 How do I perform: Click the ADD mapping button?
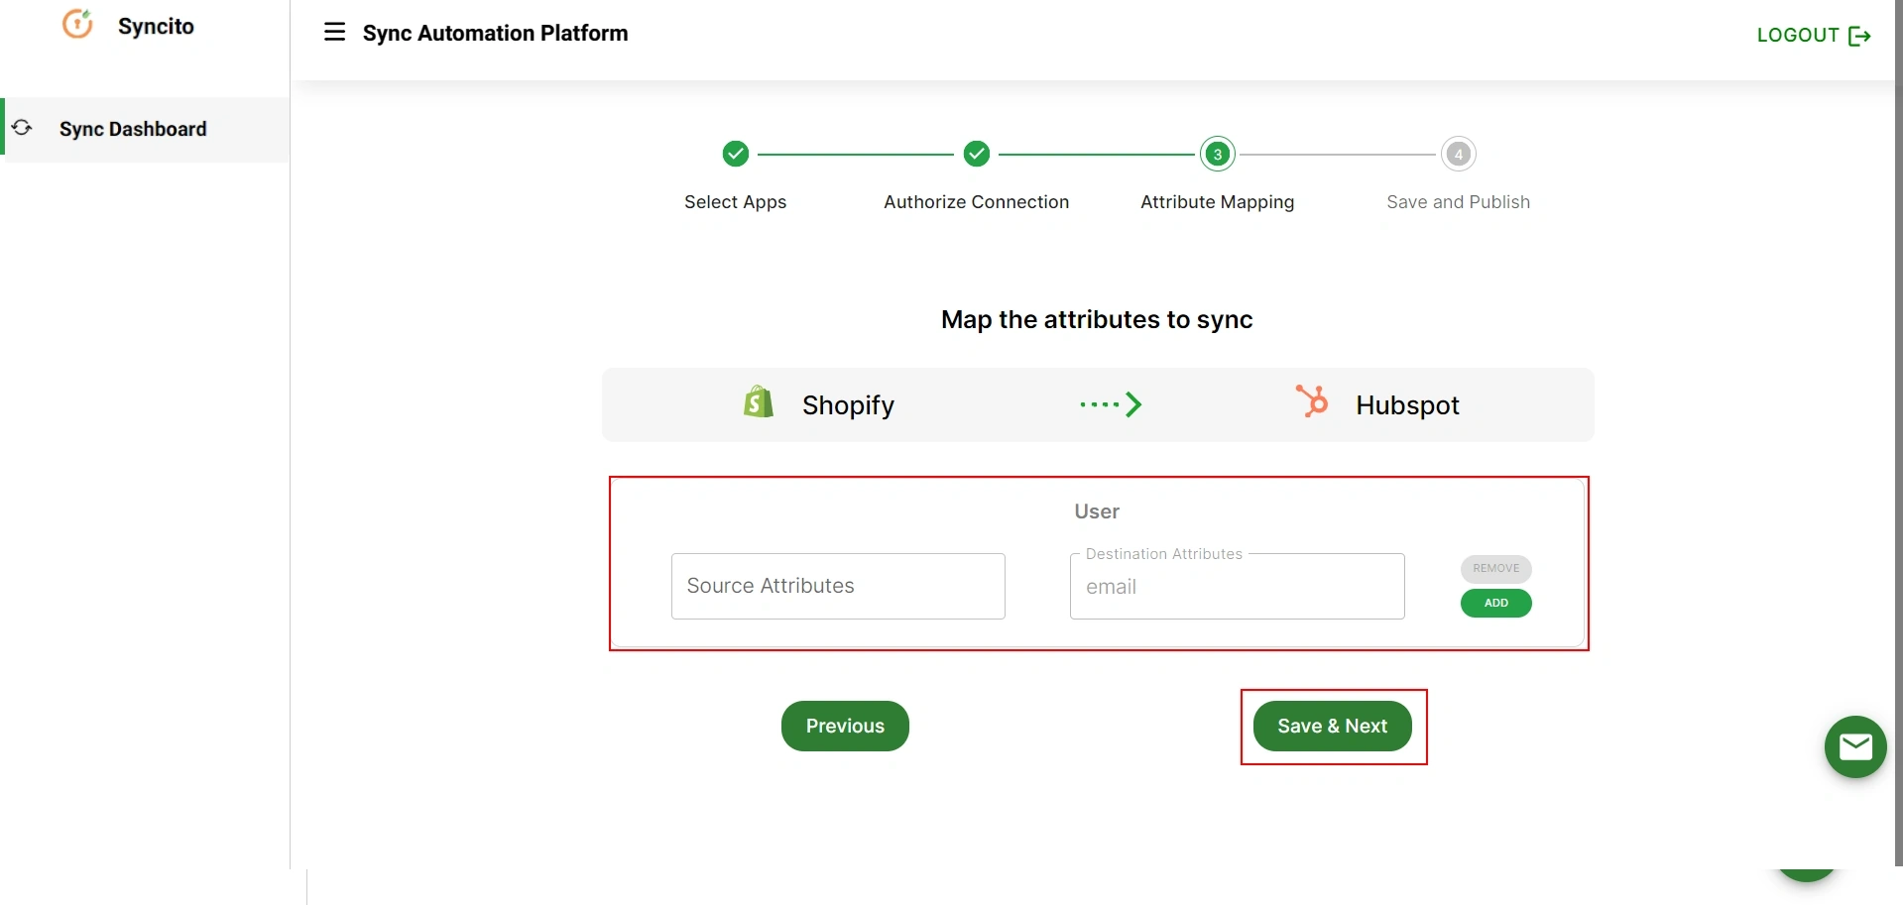coord(1494,603)
